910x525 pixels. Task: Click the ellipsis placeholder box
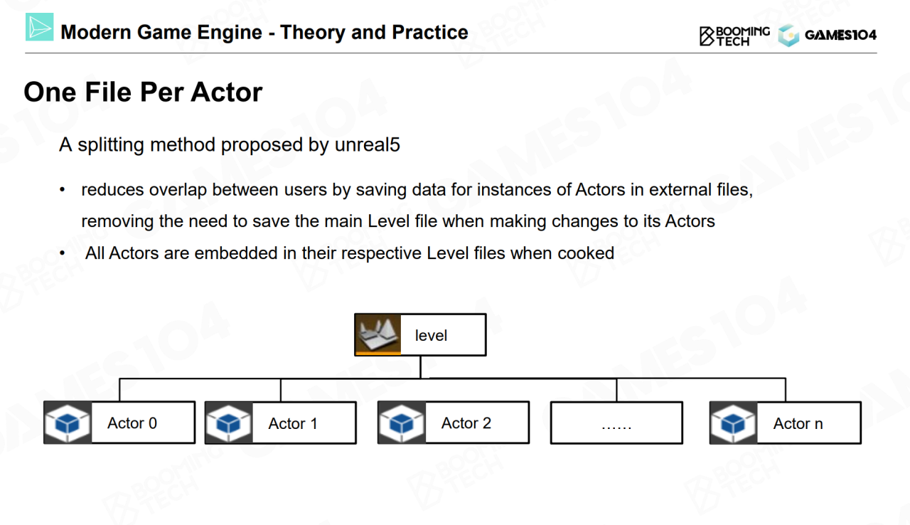click(616, 423)
